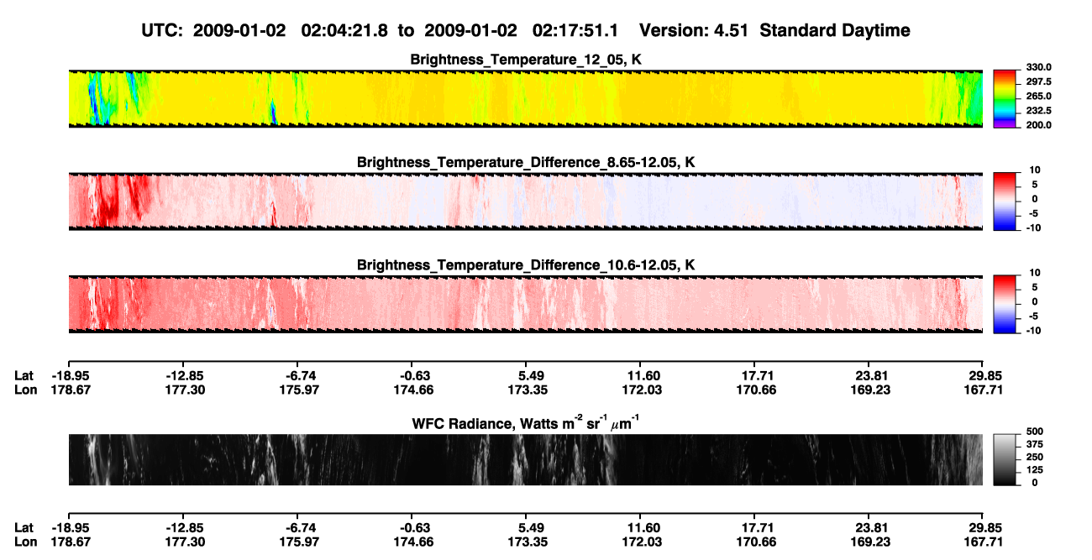The width and height of the screenshot is (1092, 560).
Task: Click the '297.5' colorbar label
Action: coord(1038,81)
